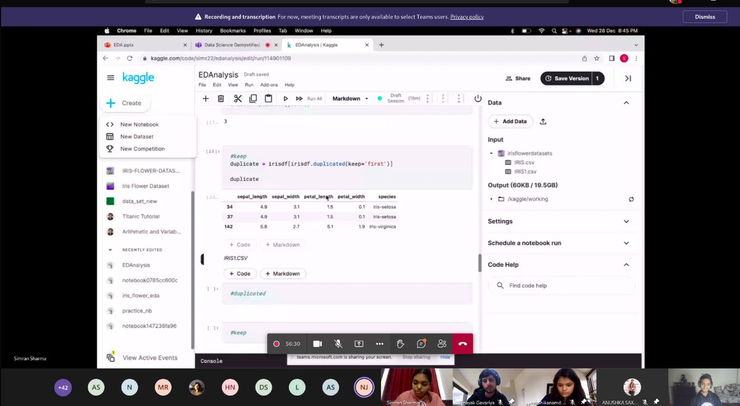Click the meeting recording indicator dot
740x406 pixels.
[276, 344]
